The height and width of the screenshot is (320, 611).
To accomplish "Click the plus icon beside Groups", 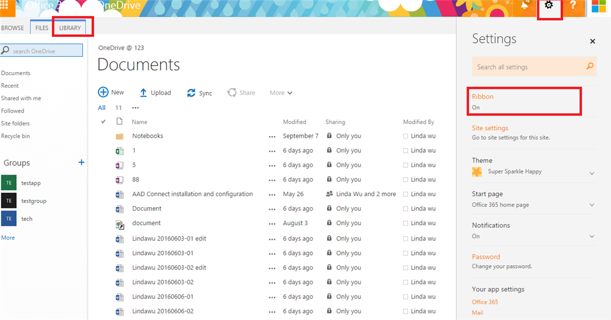I will tap(81, 162).
